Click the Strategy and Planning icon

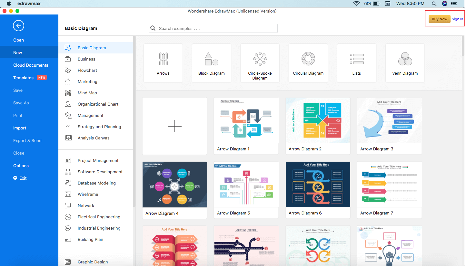[68, 127]
